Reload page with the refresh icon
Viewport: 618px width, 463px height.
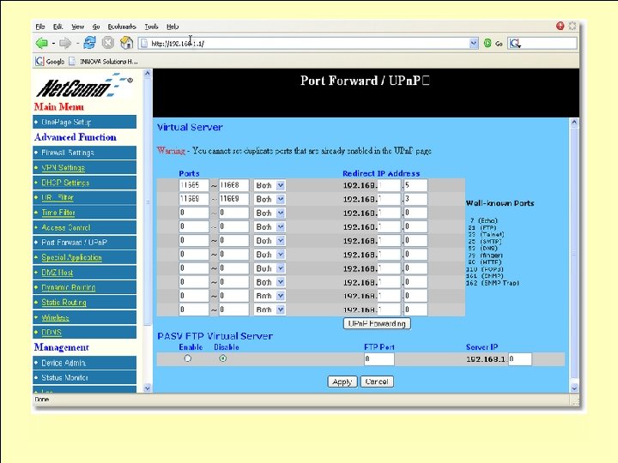90,43
